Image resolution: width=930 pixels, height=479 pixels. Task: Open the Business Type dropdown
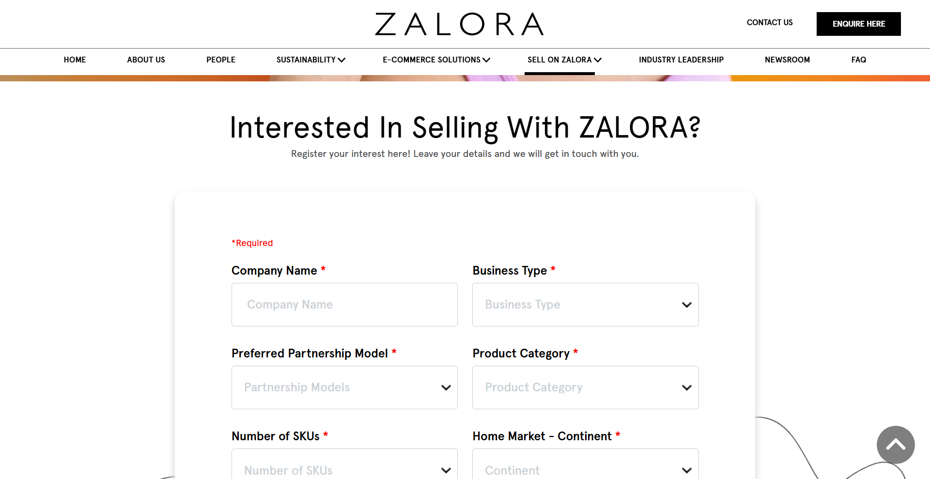click(x=585, y=305)
